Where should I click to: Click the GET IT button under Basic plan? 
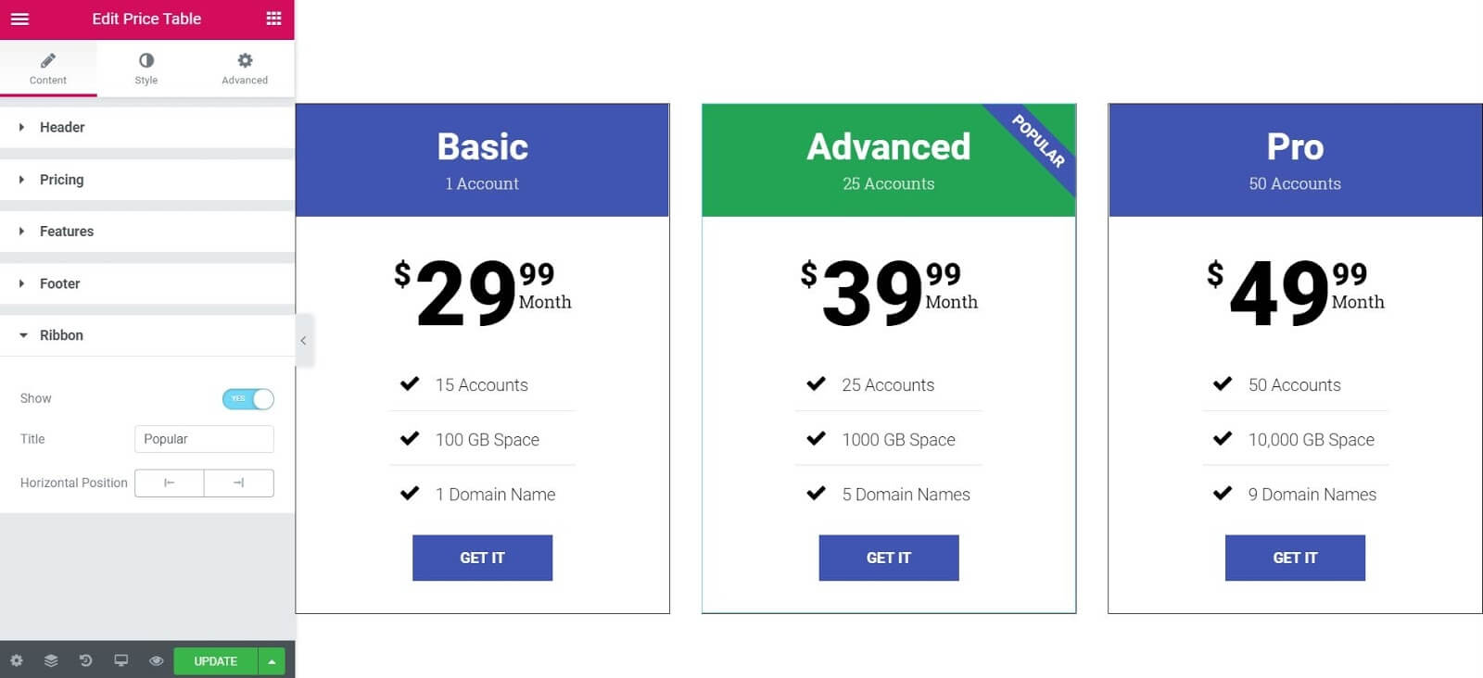(x=482, y=558)
